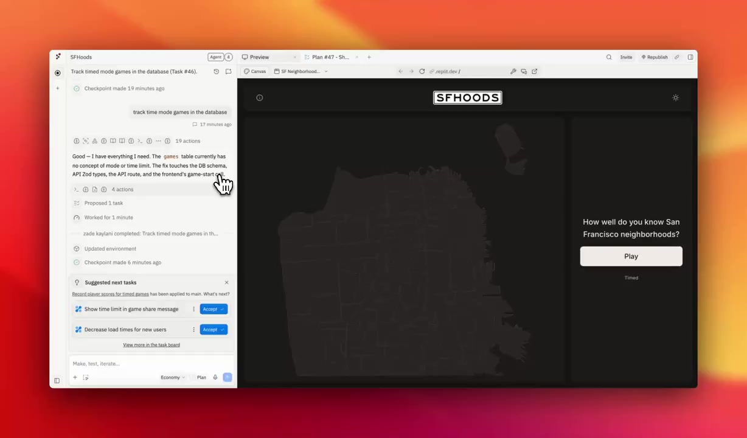Open the Canvas view
This screenshot has height=438, width=747.
[x=255, y=71]
